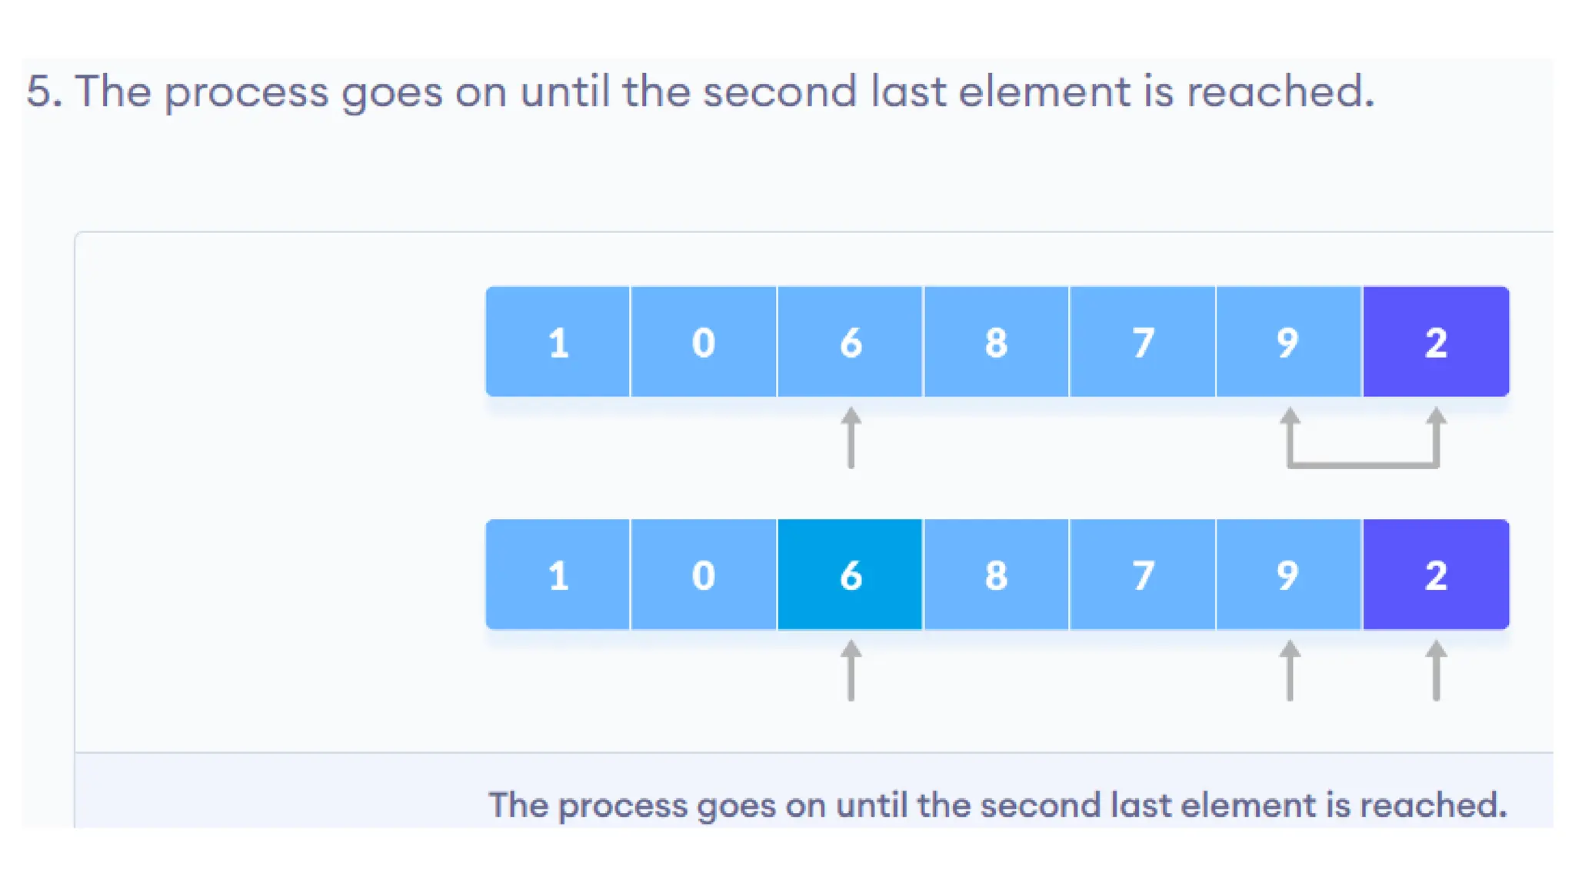Image resolution: width=1575 pixels, height=886 pixels.
Task: Click the arrow under 6 in top array
Action: (x=851, y=438)
